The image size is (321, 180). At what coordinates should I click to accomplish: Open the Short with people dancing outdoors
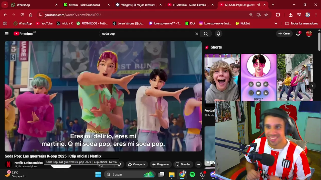coord(295,77)
